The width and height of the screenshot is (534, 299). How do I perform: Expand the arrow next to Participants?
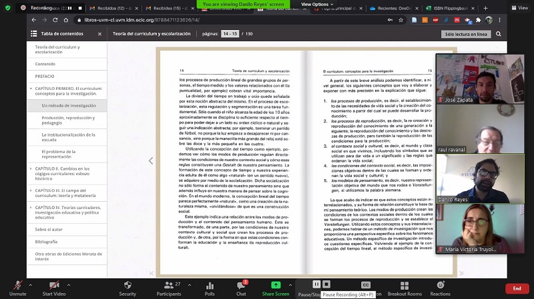(x=190, y=285)
